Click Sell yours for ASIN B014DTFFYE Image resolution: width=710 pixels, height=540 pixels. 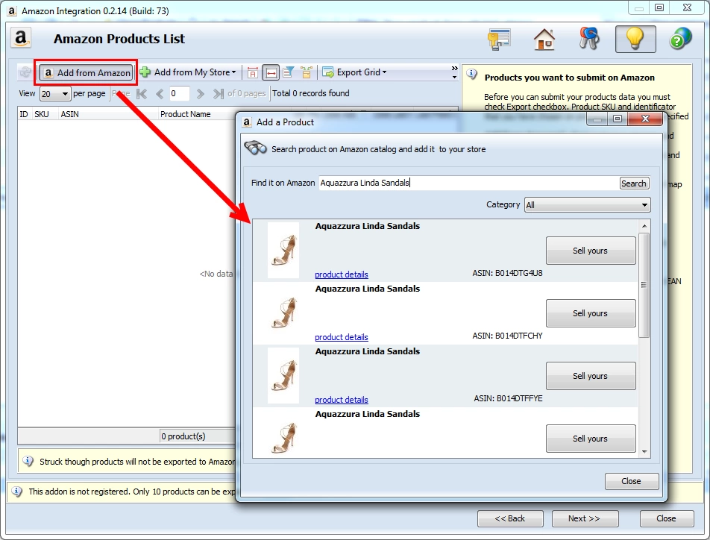[x=591, y=376]
